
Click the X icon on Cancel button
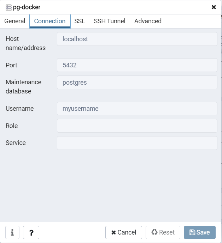point(113,232)
